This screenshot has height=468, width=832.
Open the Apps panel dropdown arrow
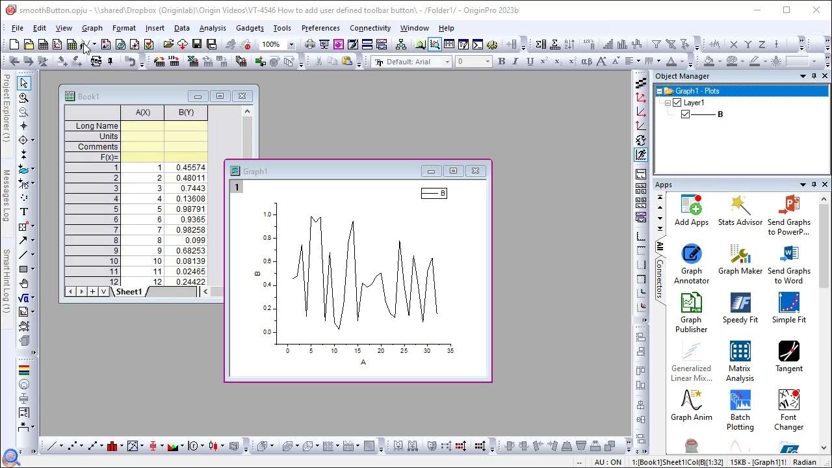(803, 185)
